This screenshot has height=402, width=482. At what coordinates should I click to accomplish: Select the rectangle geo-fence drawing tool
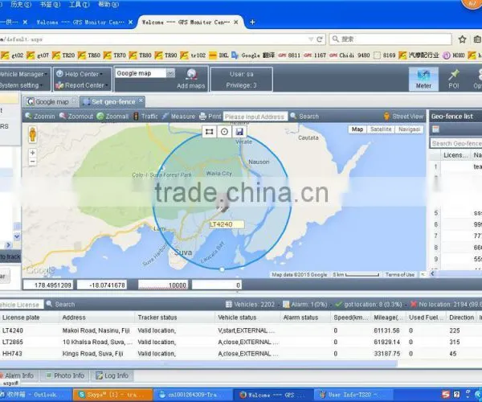point(210,132)
